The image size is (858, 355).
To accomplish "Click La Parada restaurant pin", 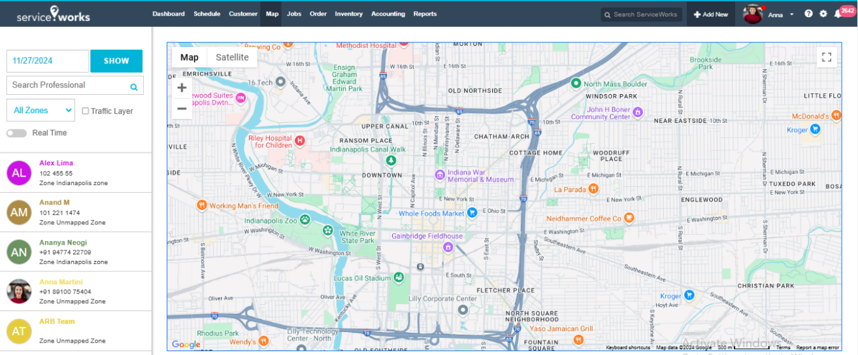I will click(593, 189).
